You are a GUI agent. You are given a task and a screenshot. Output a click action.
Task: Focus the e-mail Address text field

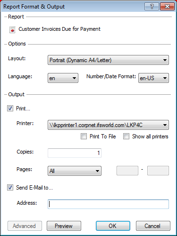coord(108,204)
